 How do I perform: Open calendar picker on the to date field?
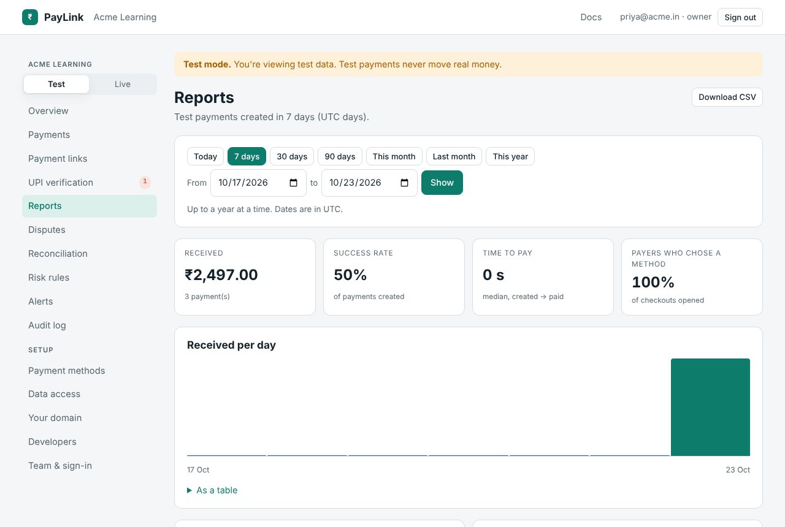(x=404, y=183)
